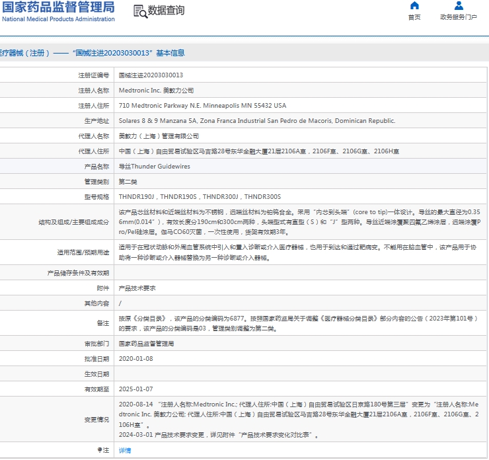Click the 注册人名称 label cell
This screenshot has height=460, width=489.
click(94, 91)
